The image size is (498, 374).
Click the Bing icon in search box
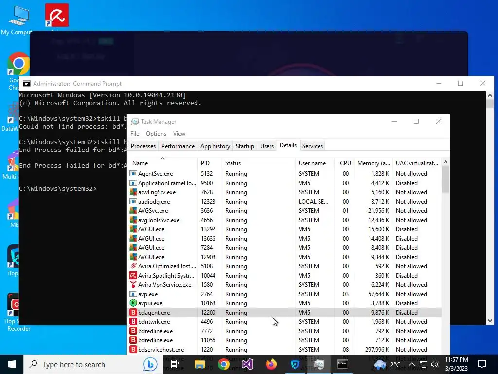pyautogui.click(x=150, y=364)
